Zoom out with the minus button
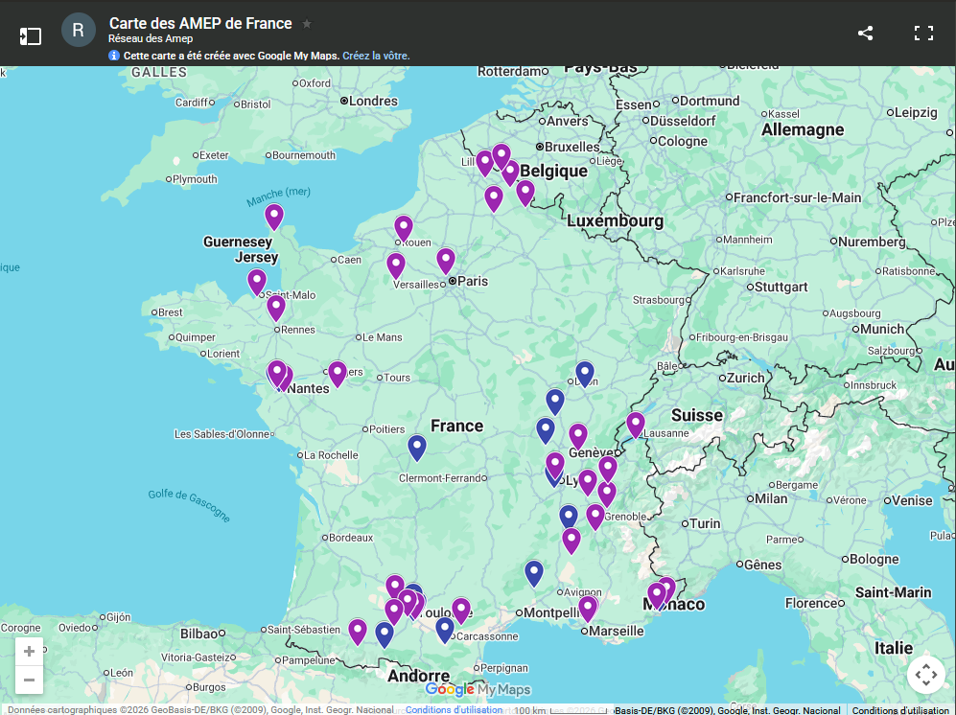The height and width of the screenshot is (715, 956). 29,680
